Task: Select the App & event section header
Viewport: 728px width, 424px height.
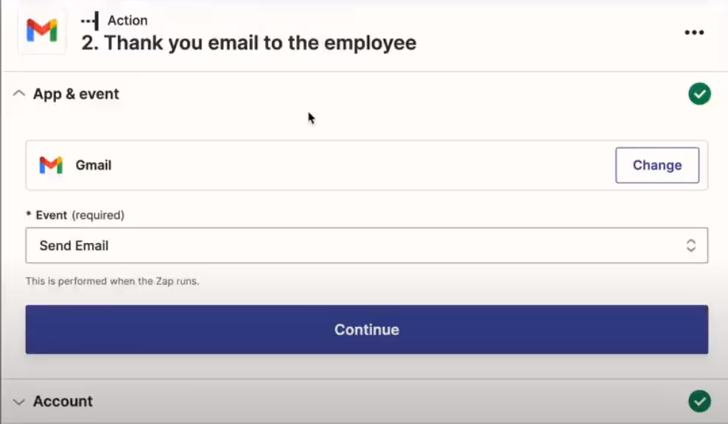Action: pos(76,93)
